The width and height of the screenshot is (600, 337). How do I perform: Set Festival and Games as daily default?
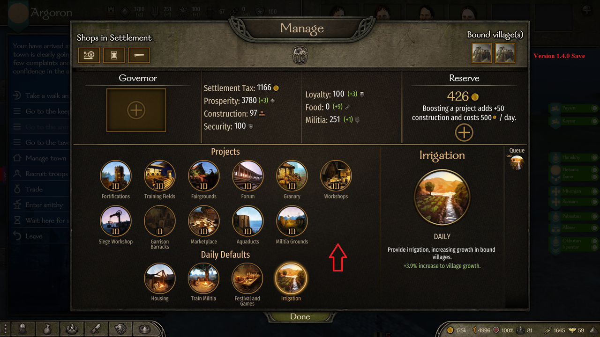click(247, 278)
